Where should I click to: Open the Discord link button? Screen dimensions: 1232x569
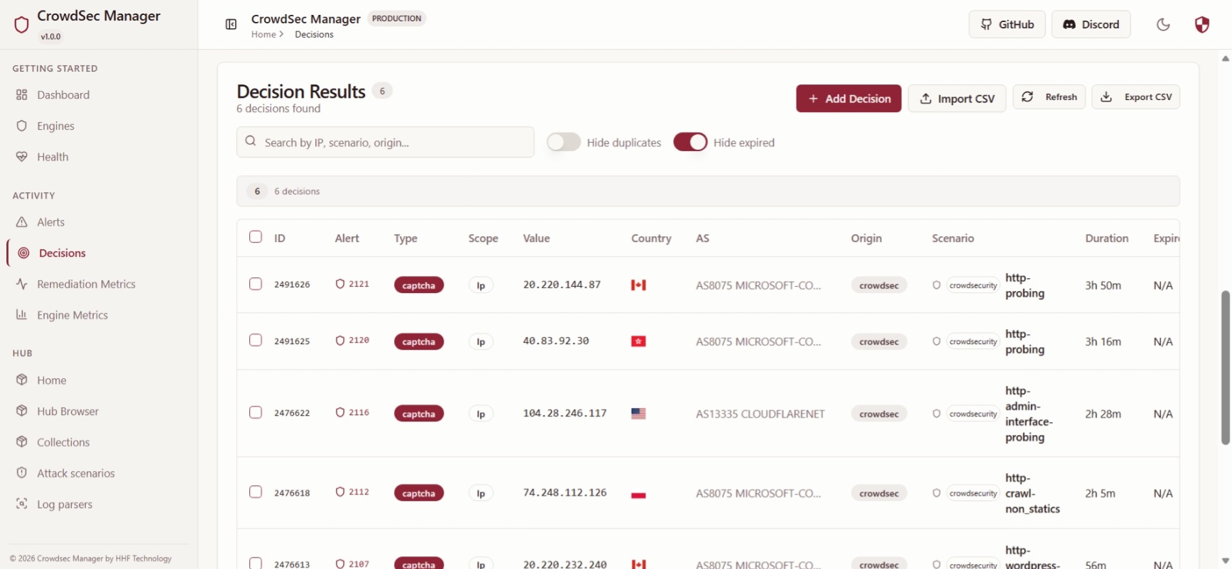click(x=1091, y=24)
